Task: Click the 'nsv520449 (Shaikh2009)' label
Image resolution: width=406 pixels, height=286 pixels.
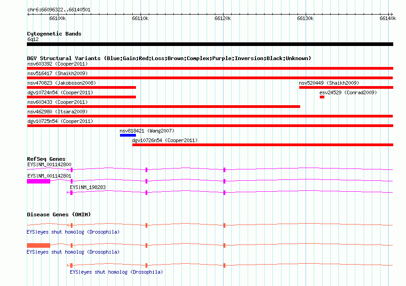Action: [329, 83]
